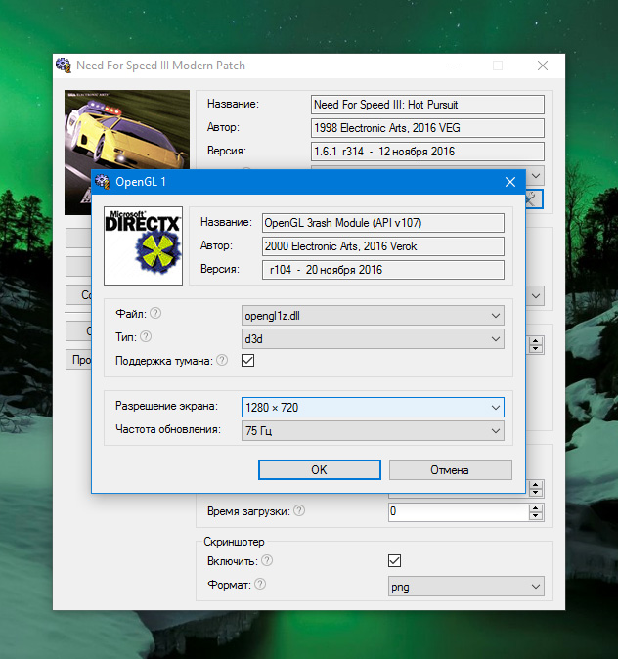Click the Версия field r104
Screen dimensions: 618x659
[x=383, y=270]
